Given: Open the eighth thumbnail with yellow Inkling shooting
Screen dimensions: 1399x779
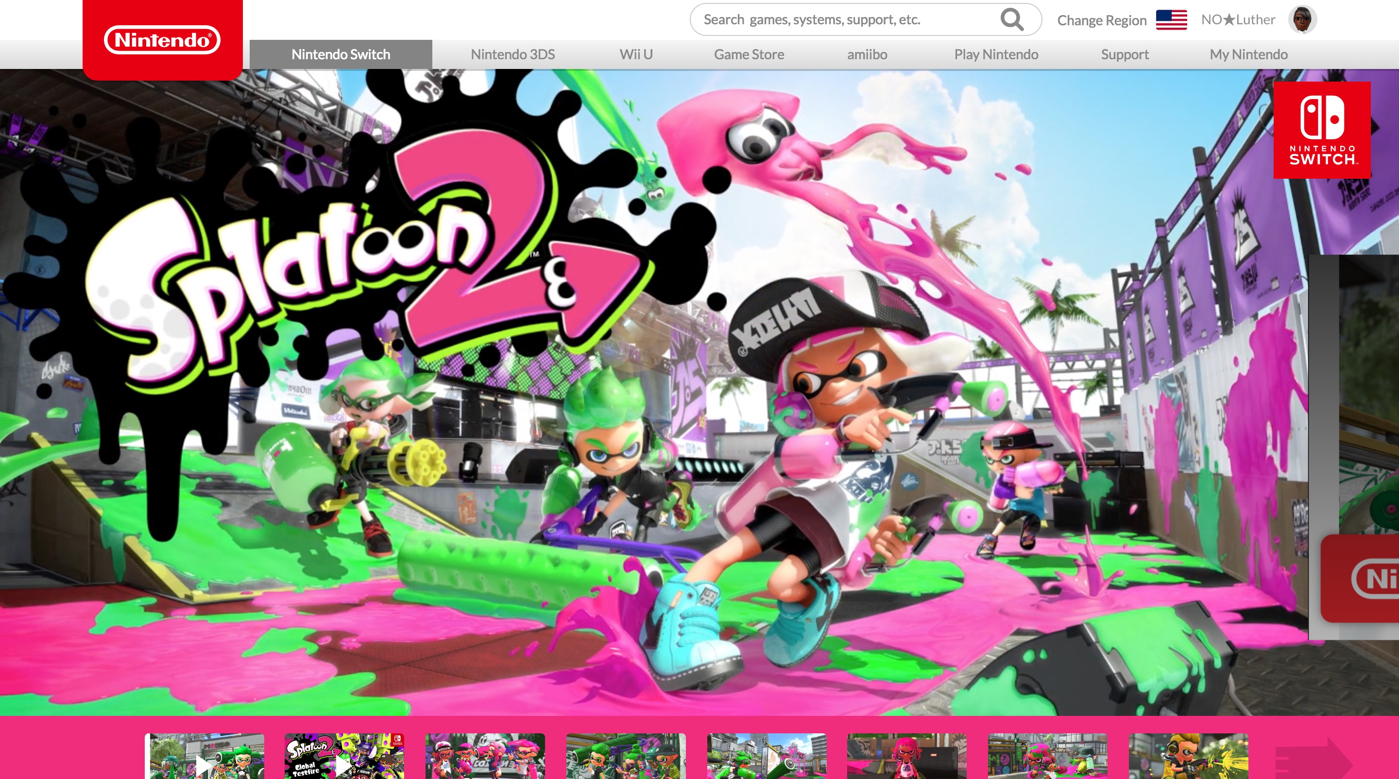Looking at the screenshot, I should point(1188,756).
